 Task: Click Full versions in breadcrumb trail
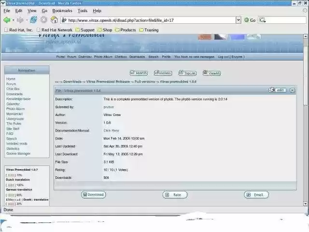(145, 82)
